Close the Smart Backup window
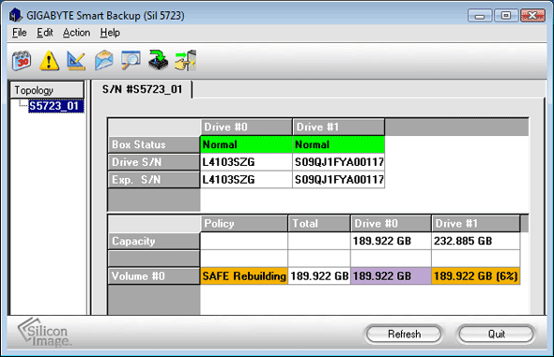This screenshot has height=357, width=554. tap(532, 16)
